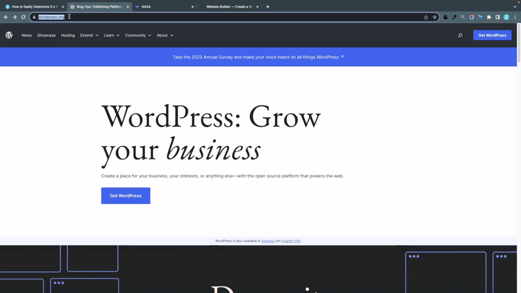521x293 pixels.
Task: Open the Showcase nav item
Action: click(x=46, y=35)
